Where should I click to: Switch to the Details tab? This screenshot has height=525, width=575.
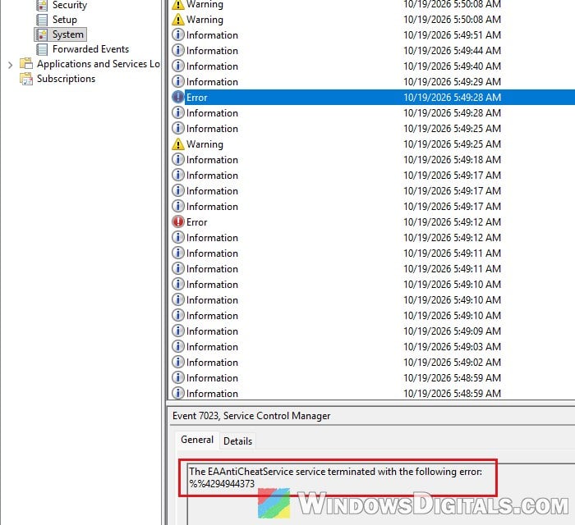(237, 441)
